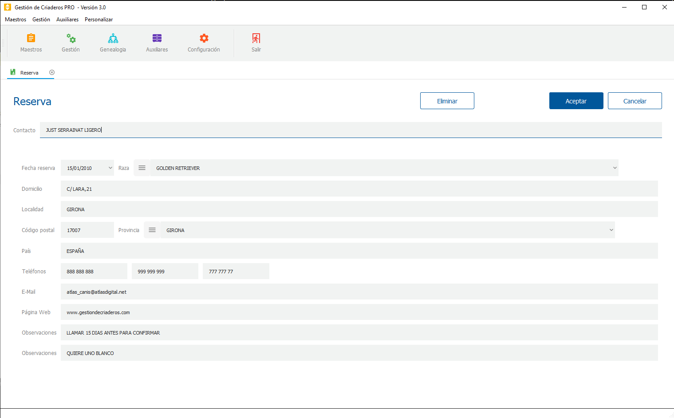Select the Reserva tab
The image size is (674, 418).
pos(29,73)
